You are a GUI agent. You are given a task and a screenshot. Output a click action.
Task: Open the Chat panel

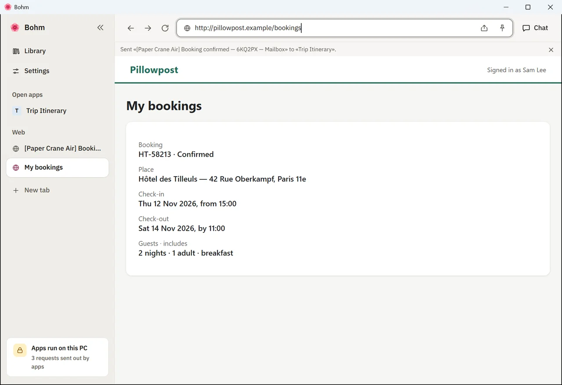(535, 28)
